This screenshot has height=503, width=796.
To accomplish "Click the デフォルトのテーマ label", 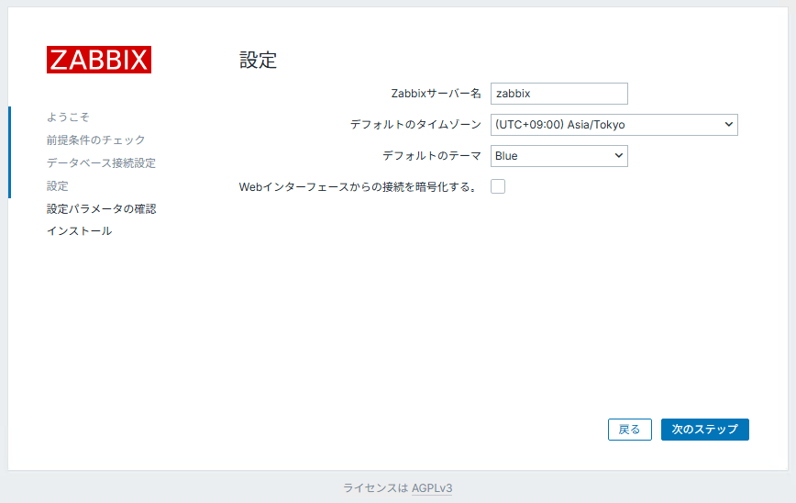I will [431, 156].
